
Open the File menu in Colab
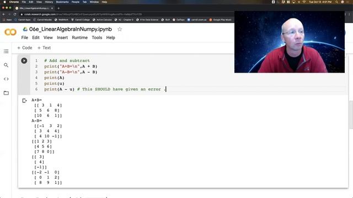click(x=24, y=37)
